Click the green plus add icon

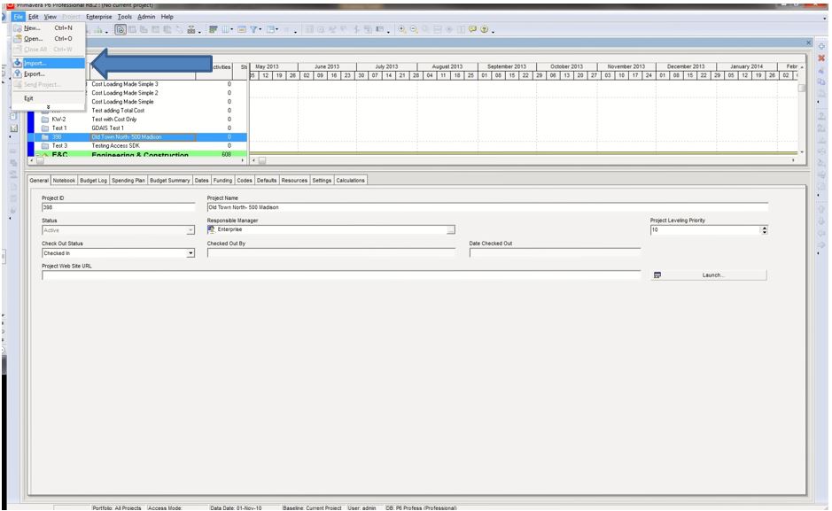(820, 44)
